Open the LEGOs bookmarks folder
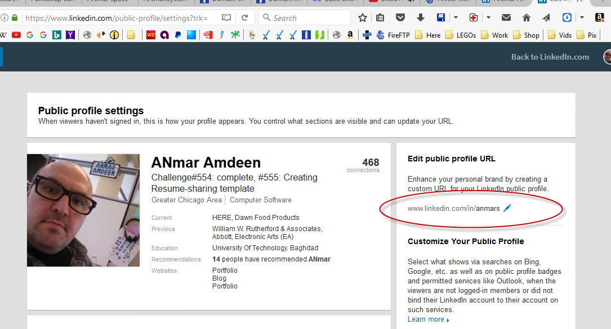The image size is (611, 329). tap(461, 35)
